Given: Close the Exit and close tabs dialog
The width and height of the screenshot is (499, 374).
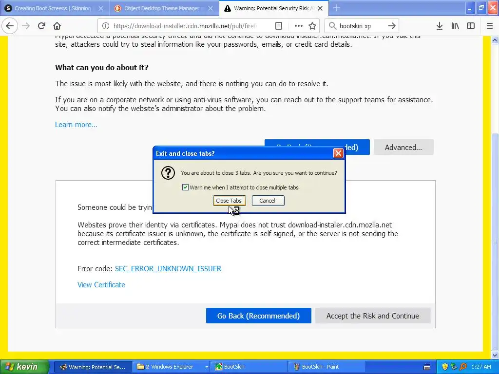Looking at the screenshot, I should tap(338, 153).
